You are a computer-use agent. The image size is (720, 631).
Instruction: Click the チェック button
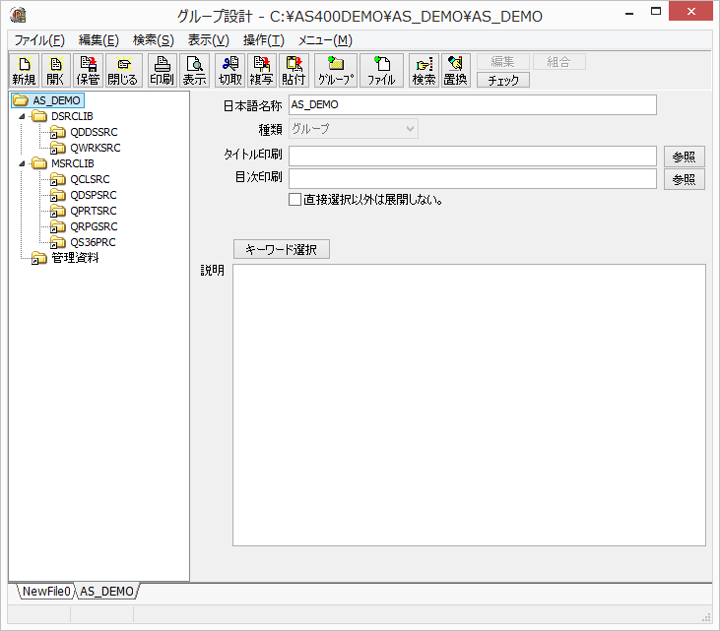[x=503, y=81]
